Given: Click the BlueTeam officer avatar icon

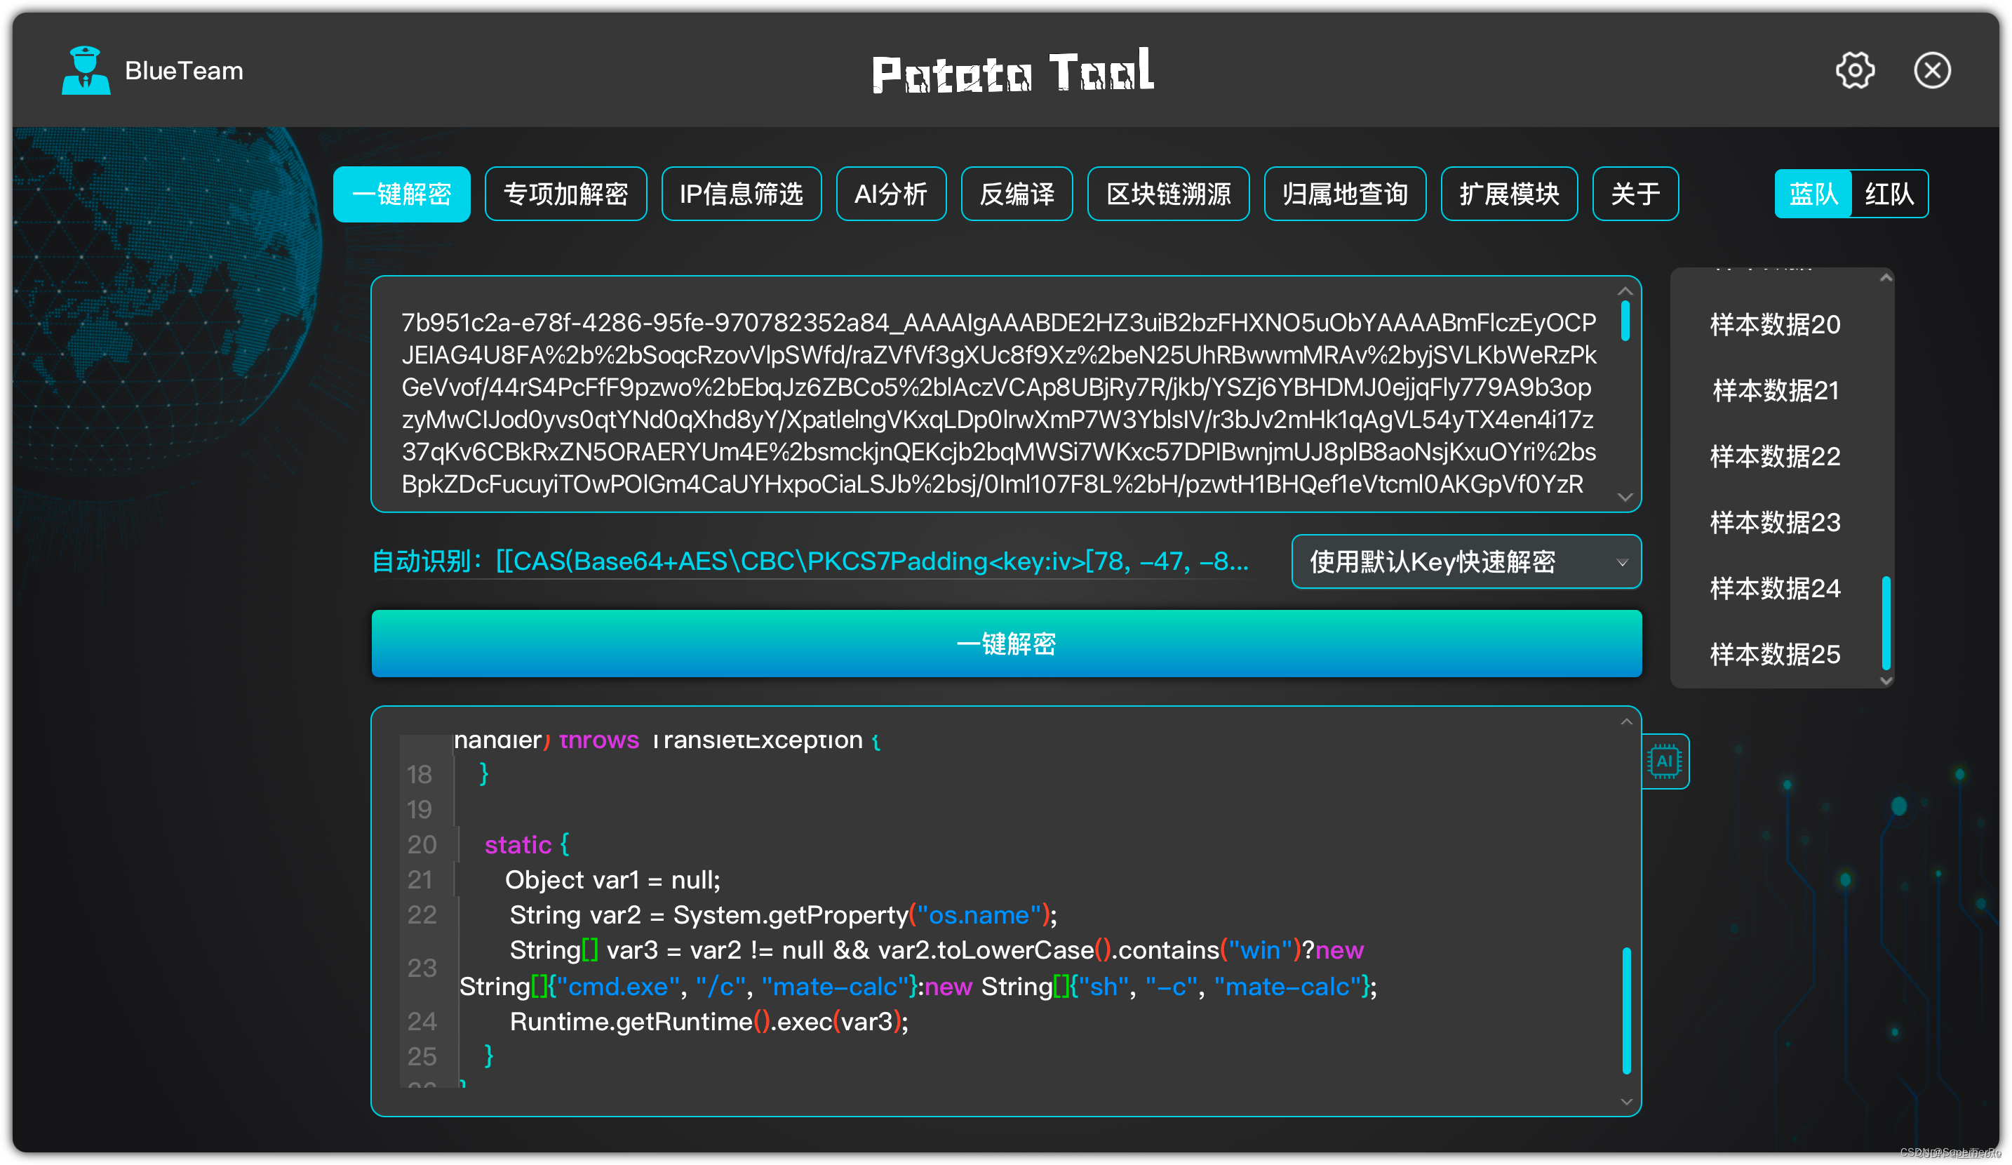Looking at the screenshot, I should 86,70.
